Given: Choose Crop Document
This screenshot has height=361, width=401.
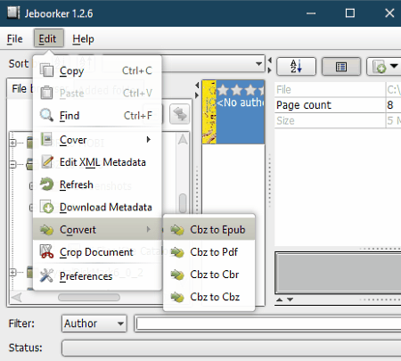Looking at the screenshot, I should click(x=97, y=252).
